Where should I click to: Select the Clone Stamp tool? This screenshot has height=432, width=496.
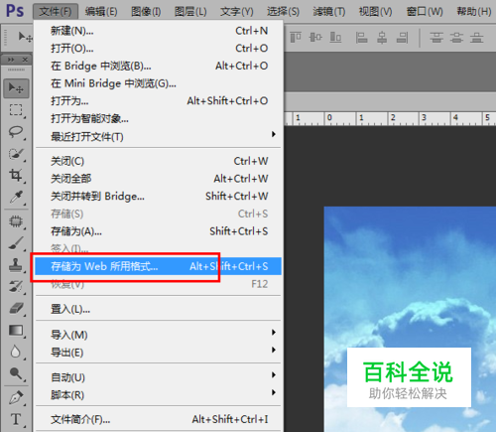(x=16, y=265)
